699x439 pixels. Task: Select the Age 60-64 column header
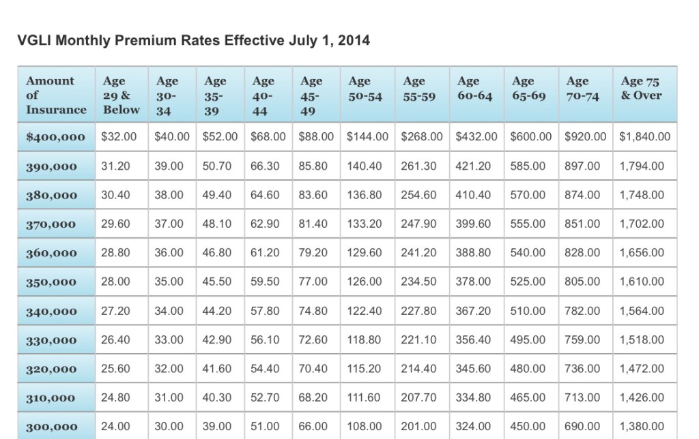[474, 89]
